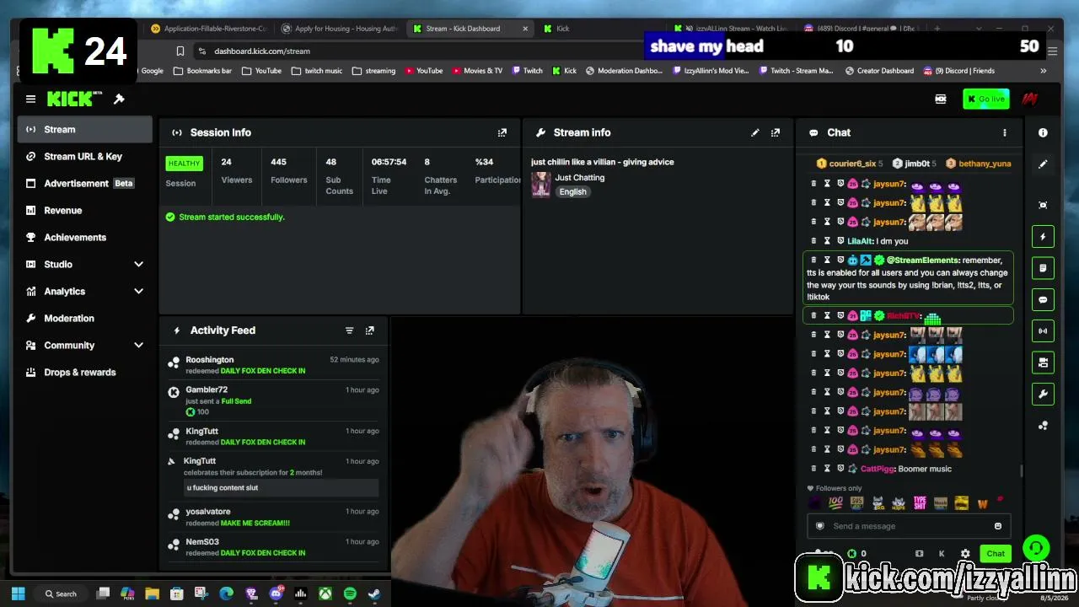Delete the LilaAlt chat message
Image resolution: width=1079 pixels, height=607 pixels.
click(x=813, y=241)
